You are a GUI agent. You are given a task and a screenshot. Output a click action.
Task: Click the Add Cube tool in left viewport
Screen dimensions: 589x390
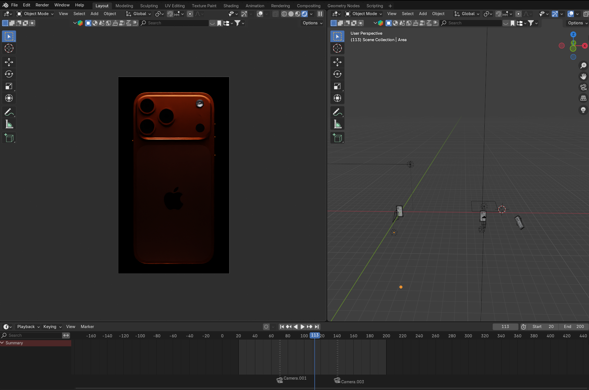click(x=9, y=138)
